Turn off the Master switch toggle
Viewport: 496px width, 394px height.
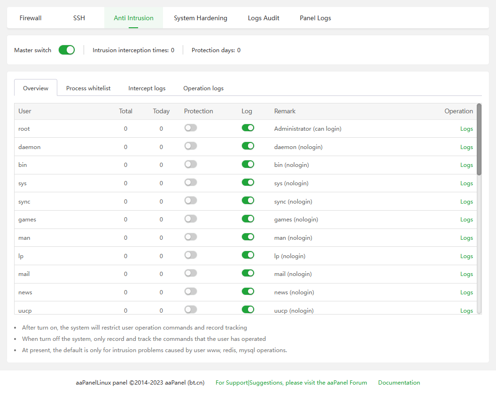point(67,50)
